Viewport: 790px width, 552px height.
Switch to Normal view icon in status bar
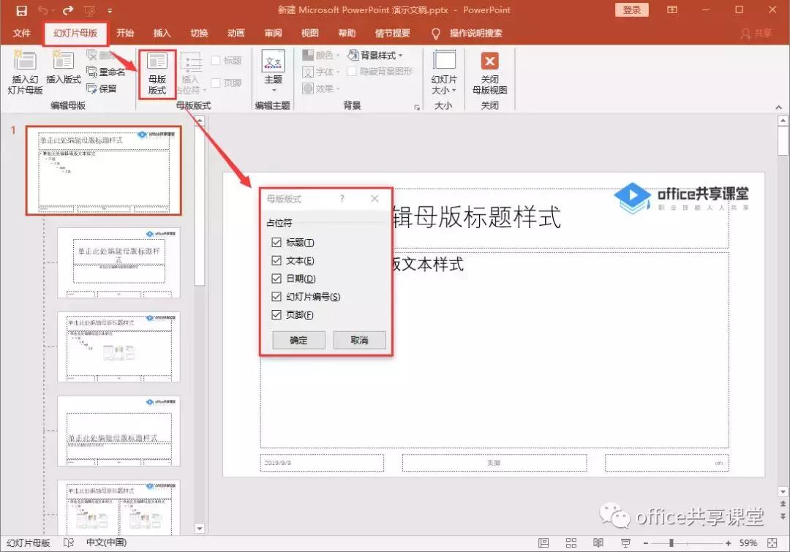tap(543, 543)
